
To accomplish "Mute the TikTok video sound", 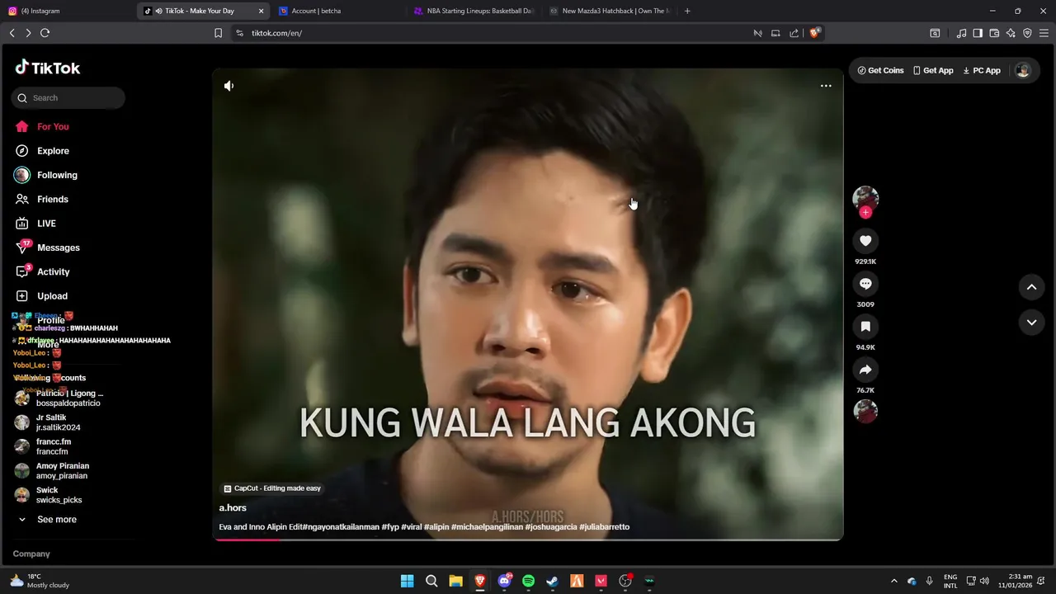I will (x=229, y=86).
